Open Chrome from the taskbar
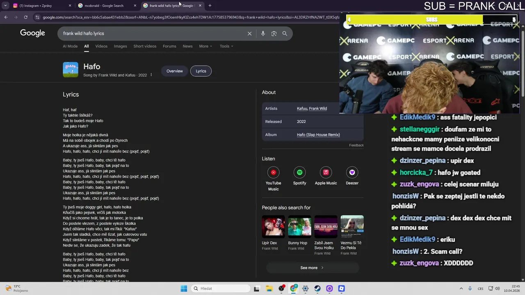The height and width of the screenshot is (295, 525). 293,288
